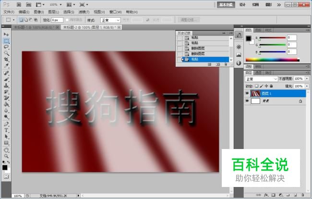
Task: Click the foreground color swatch in Color panel
Action: 248,38
